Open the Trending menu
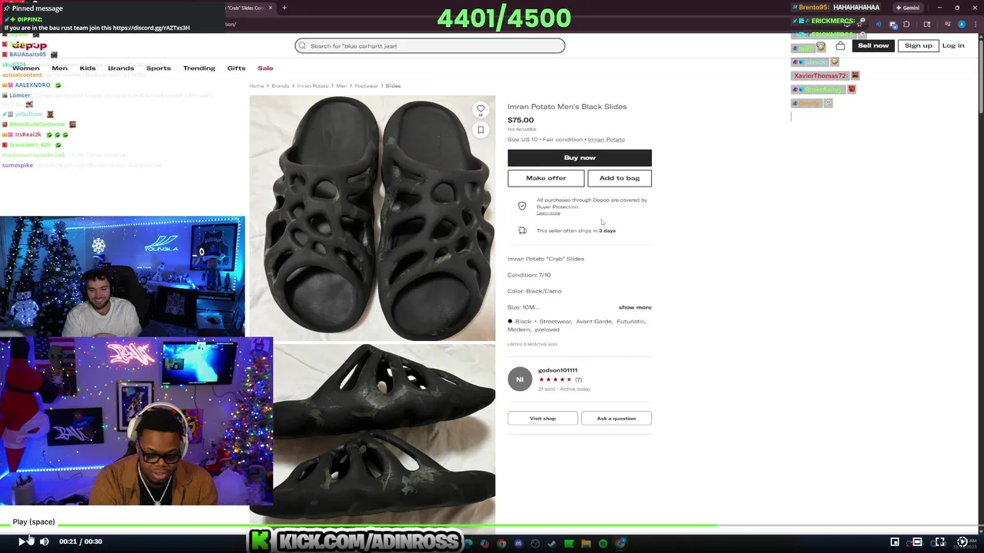 click(x=199, y=68)
